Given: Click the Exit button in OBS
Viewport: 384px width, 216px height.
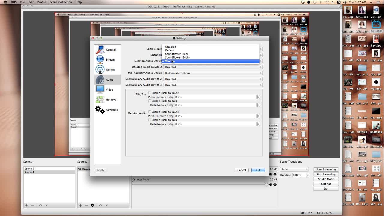Looking at the screenshot, I should [326, 189].
